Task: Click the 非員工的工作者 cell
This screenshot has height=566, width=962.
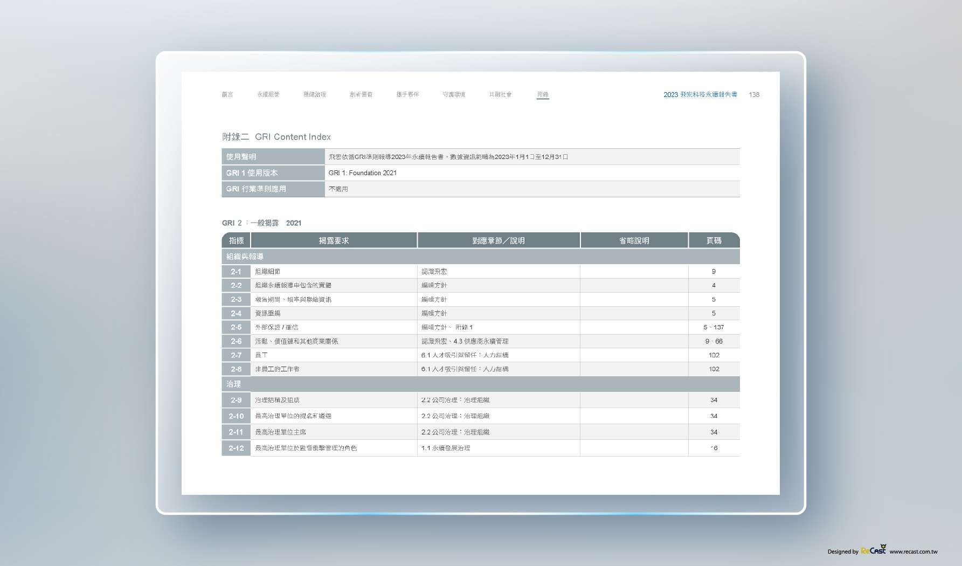Action: 334,369
